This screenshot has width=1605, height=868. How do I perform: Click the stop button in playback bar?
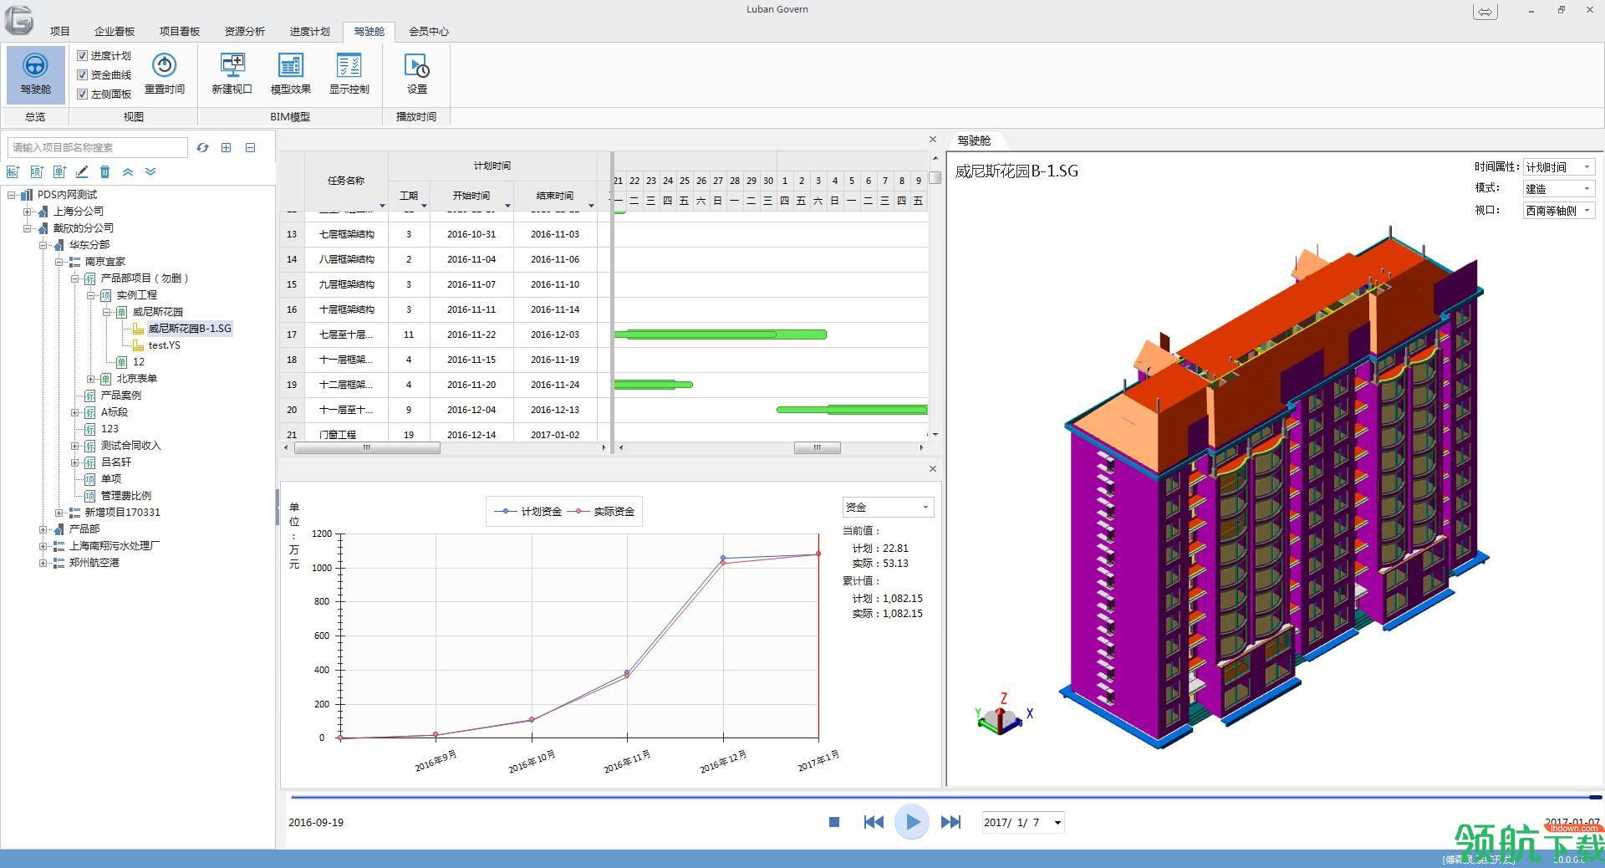pos(833,822)
